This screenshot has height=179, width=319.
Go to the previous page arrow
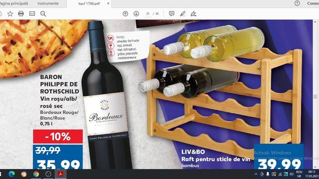(x=125, y=13)
